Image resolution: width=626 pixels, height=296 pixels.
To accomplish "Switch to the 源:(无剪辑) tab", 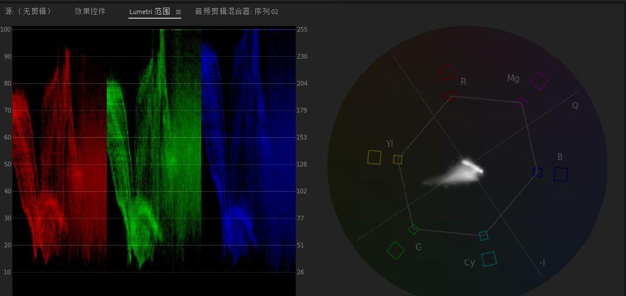I will (28, 12).
